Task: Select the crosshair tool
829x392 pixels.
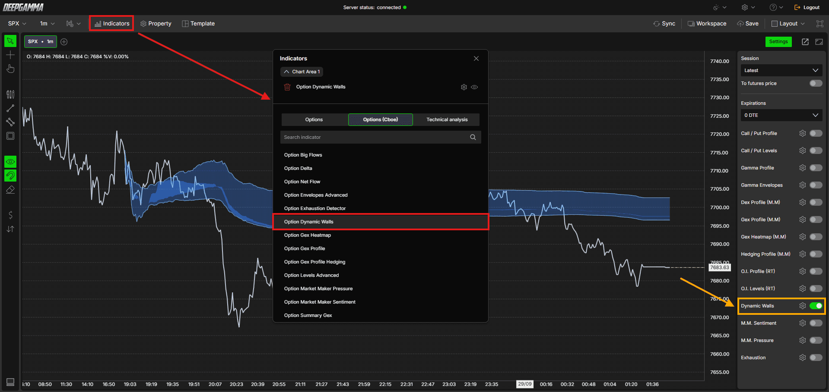Action: click(10, 55)
